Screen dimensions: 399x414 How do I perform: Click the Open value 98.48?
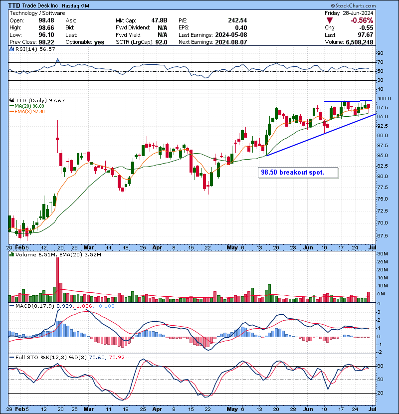(46, 20)
